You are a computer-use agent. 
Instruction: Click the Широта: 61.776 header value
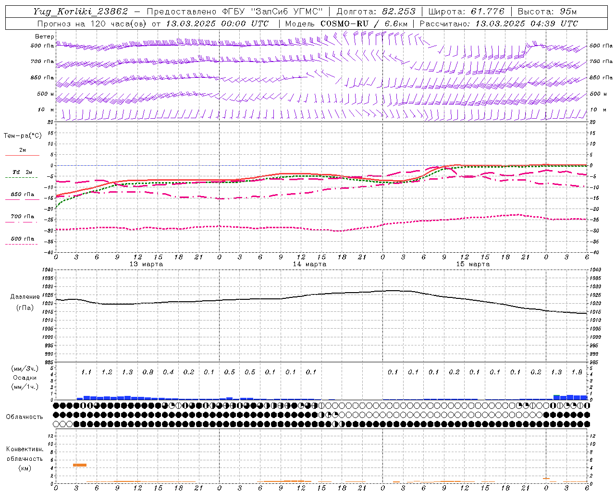(x=466, y=12)
